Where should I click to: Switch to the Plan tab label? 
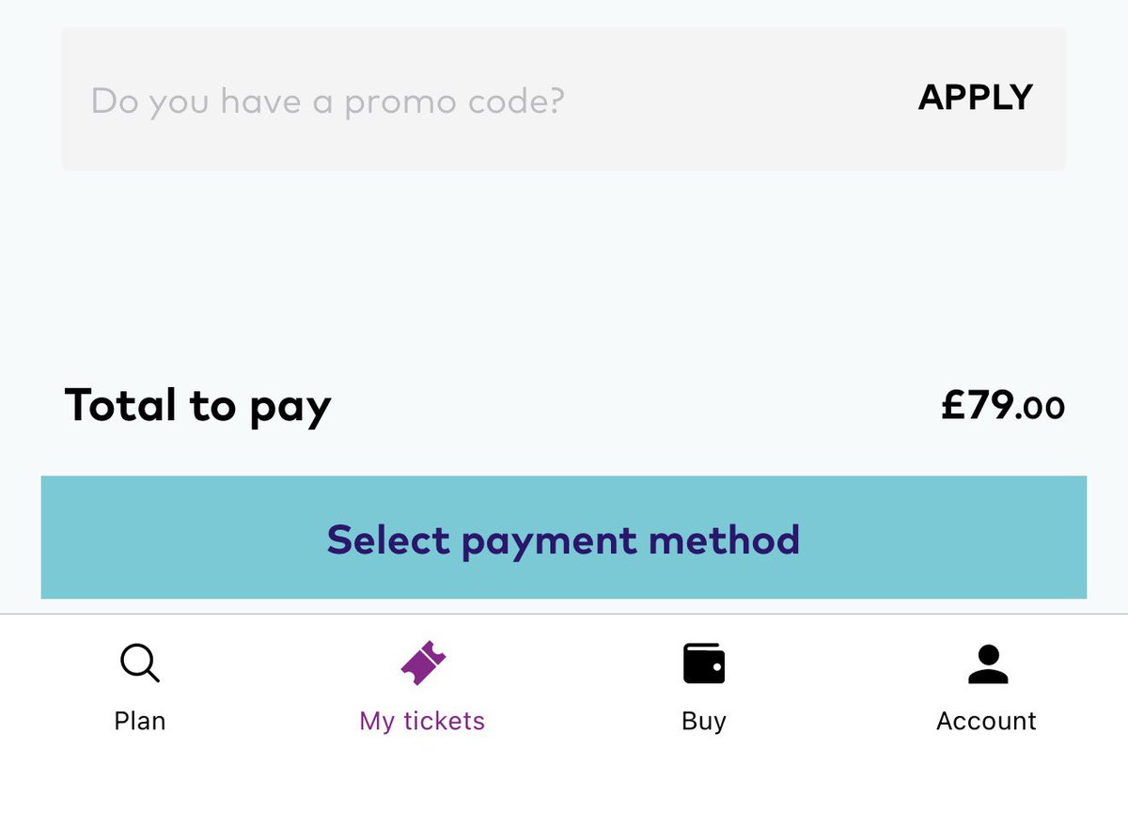point(140,721)
